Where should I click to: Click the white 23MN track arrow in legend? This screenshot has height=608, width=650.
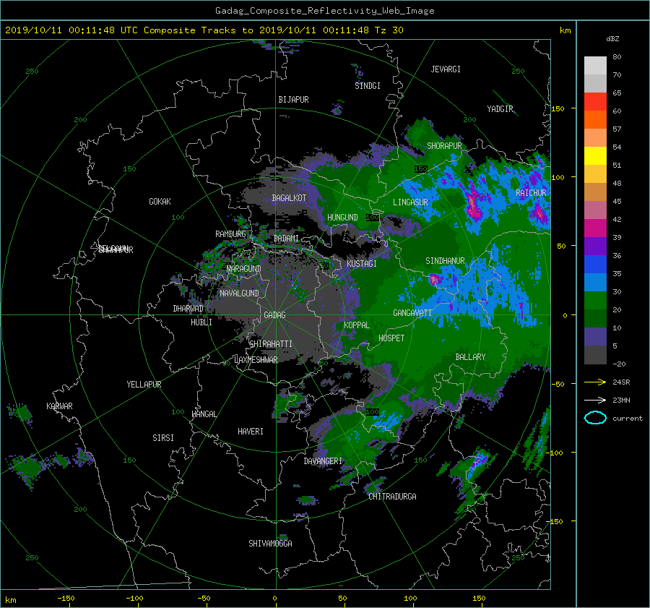(x=595, y=400)
